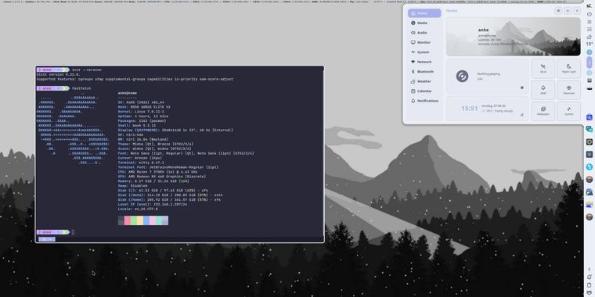
Task: Open the Calendar tab
Action: tap(424, 91)
